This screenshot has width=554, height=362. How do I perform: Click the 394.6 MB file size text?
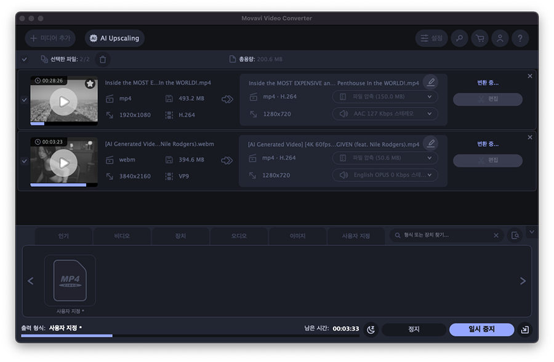(x=191, y=160)
